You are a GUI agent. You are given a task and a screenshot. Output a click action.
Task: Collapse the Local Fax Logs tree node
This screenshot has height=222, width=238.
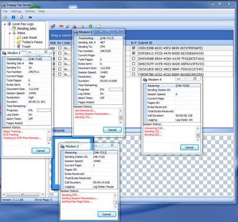(5, 24)
